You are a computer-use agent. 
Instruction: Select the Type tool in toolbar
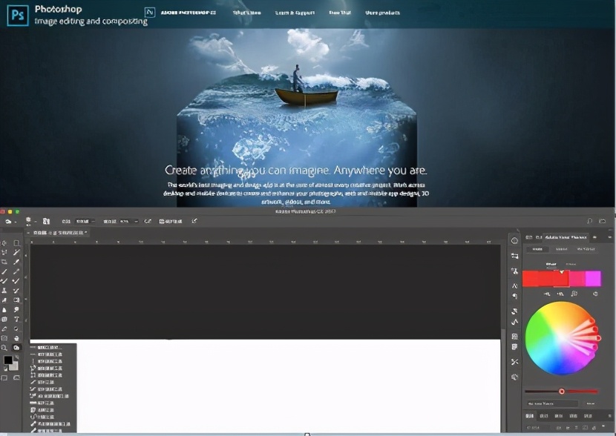pyautogui.click(x=16, y=319)
